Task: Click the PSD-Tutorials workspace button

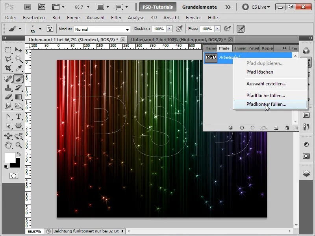Action: (x=158, y=7)
